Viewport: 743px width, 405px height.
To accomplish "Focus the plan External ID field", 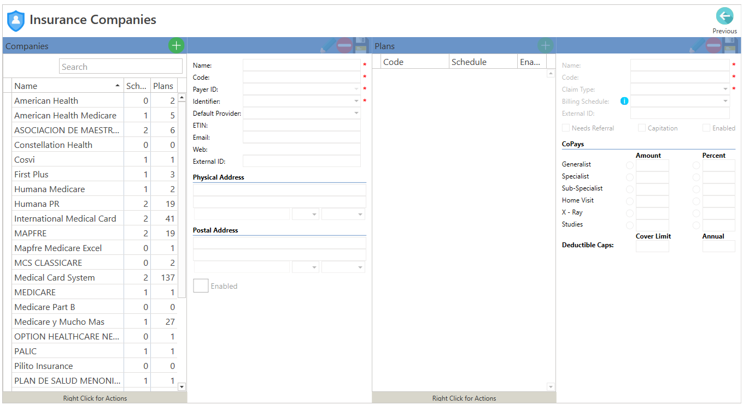I will click(680, 113).
